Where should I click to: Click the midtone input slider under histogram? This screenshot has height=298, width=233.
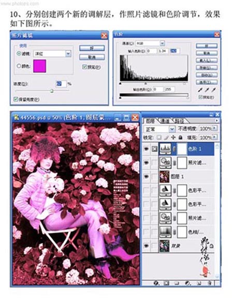click(x=145, y=83)
